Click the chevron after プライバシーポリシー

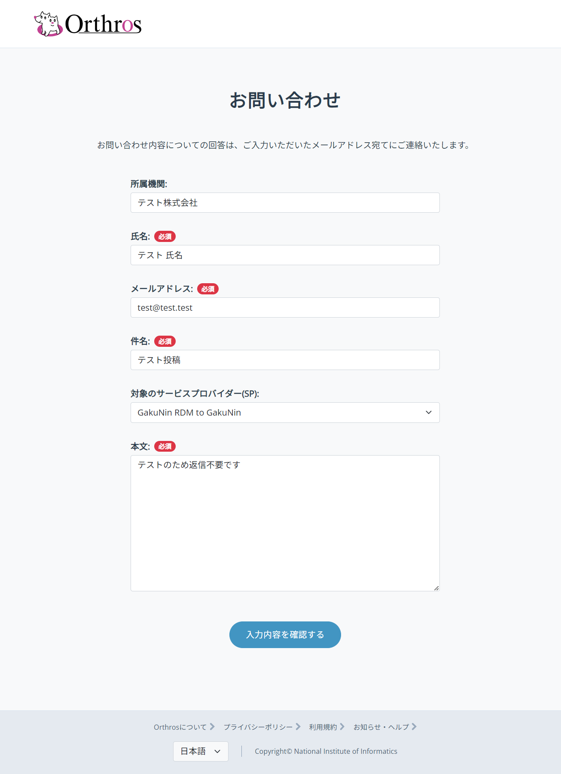coord(298,727)
